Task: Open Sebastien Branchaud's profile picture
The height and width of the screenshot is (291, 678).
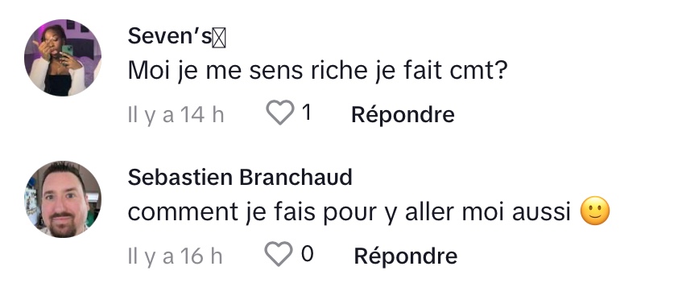Action: click(x=63, y=199)
